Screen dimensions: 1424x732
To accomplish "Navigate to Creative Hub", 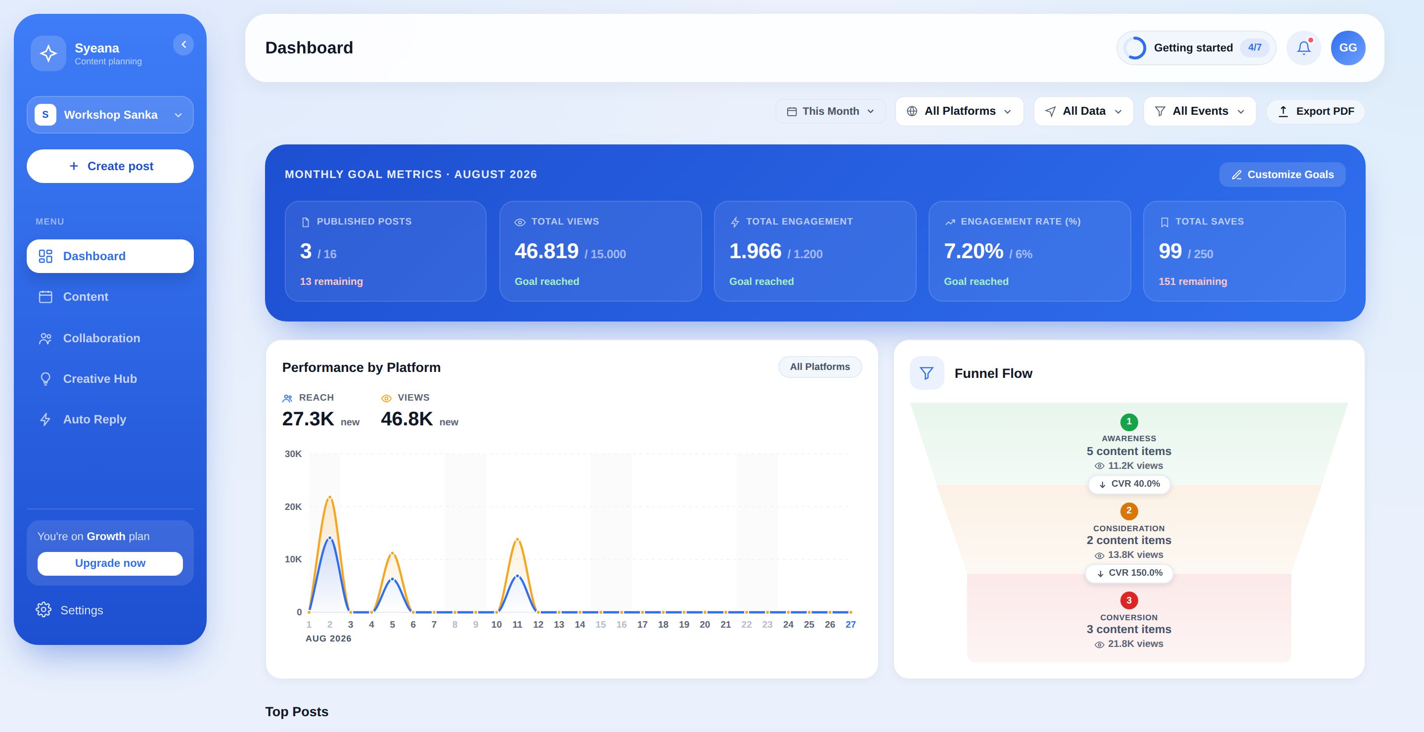I will point(110,379).
